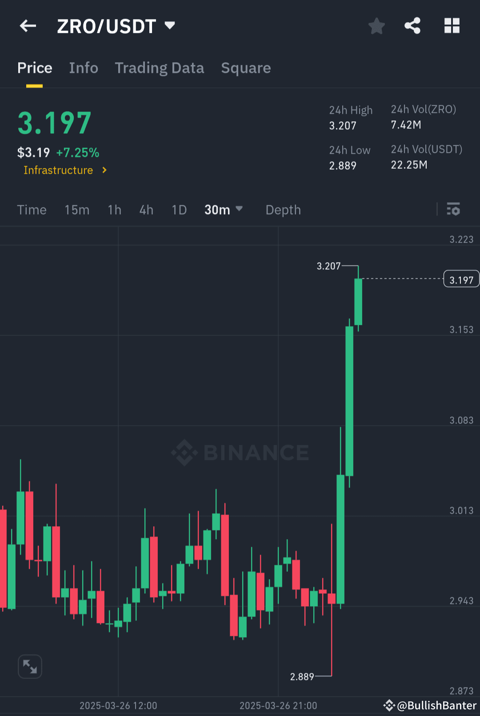Navigate back with the arrow icon
This screenshot has width=480, height=716.
click(28, 26)
